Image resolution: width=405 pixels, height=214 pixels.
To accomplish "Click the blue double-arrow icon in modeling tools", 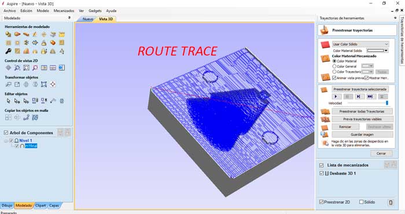I will [x=35, y=43].
